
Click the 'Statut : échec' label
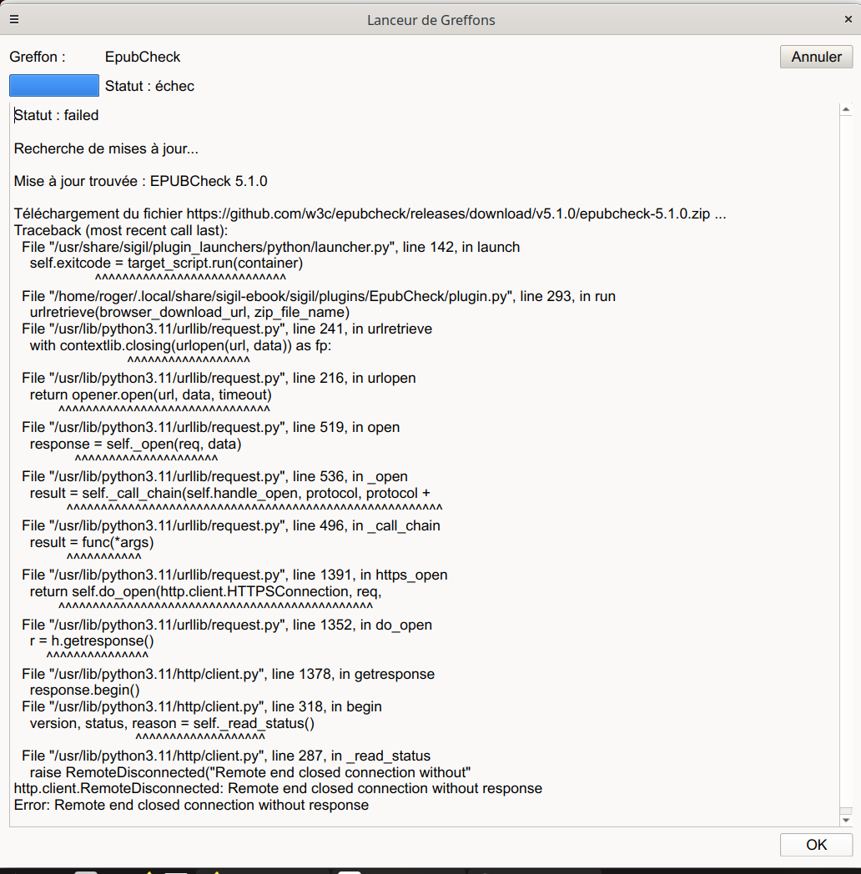[x=149, y=86]
